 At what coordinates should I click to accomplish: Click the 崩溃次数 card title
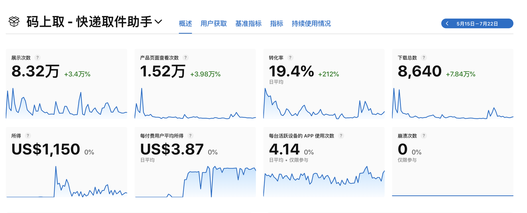(407, 136)
